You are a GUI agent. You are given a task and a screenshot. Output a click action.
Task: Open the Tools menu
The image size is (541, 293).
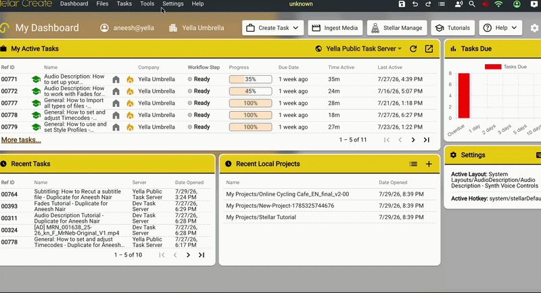click(147, 4)
